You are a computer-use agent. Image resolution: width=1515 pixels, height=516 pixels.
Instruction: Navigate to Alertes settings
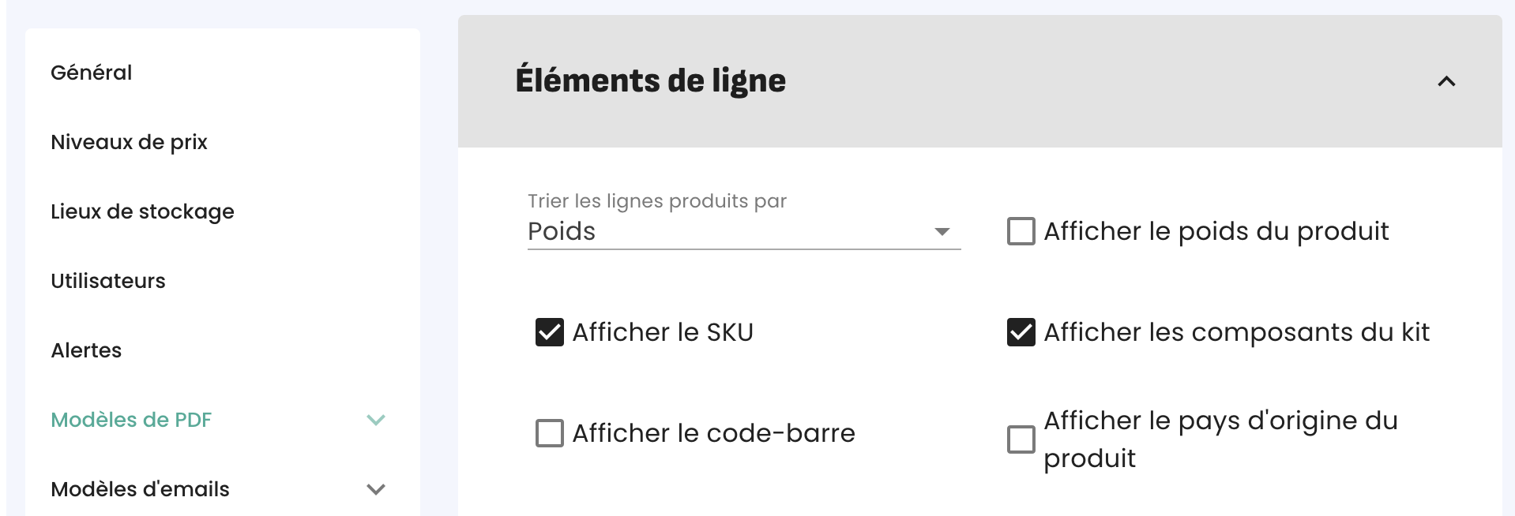(x=86, y=350)
